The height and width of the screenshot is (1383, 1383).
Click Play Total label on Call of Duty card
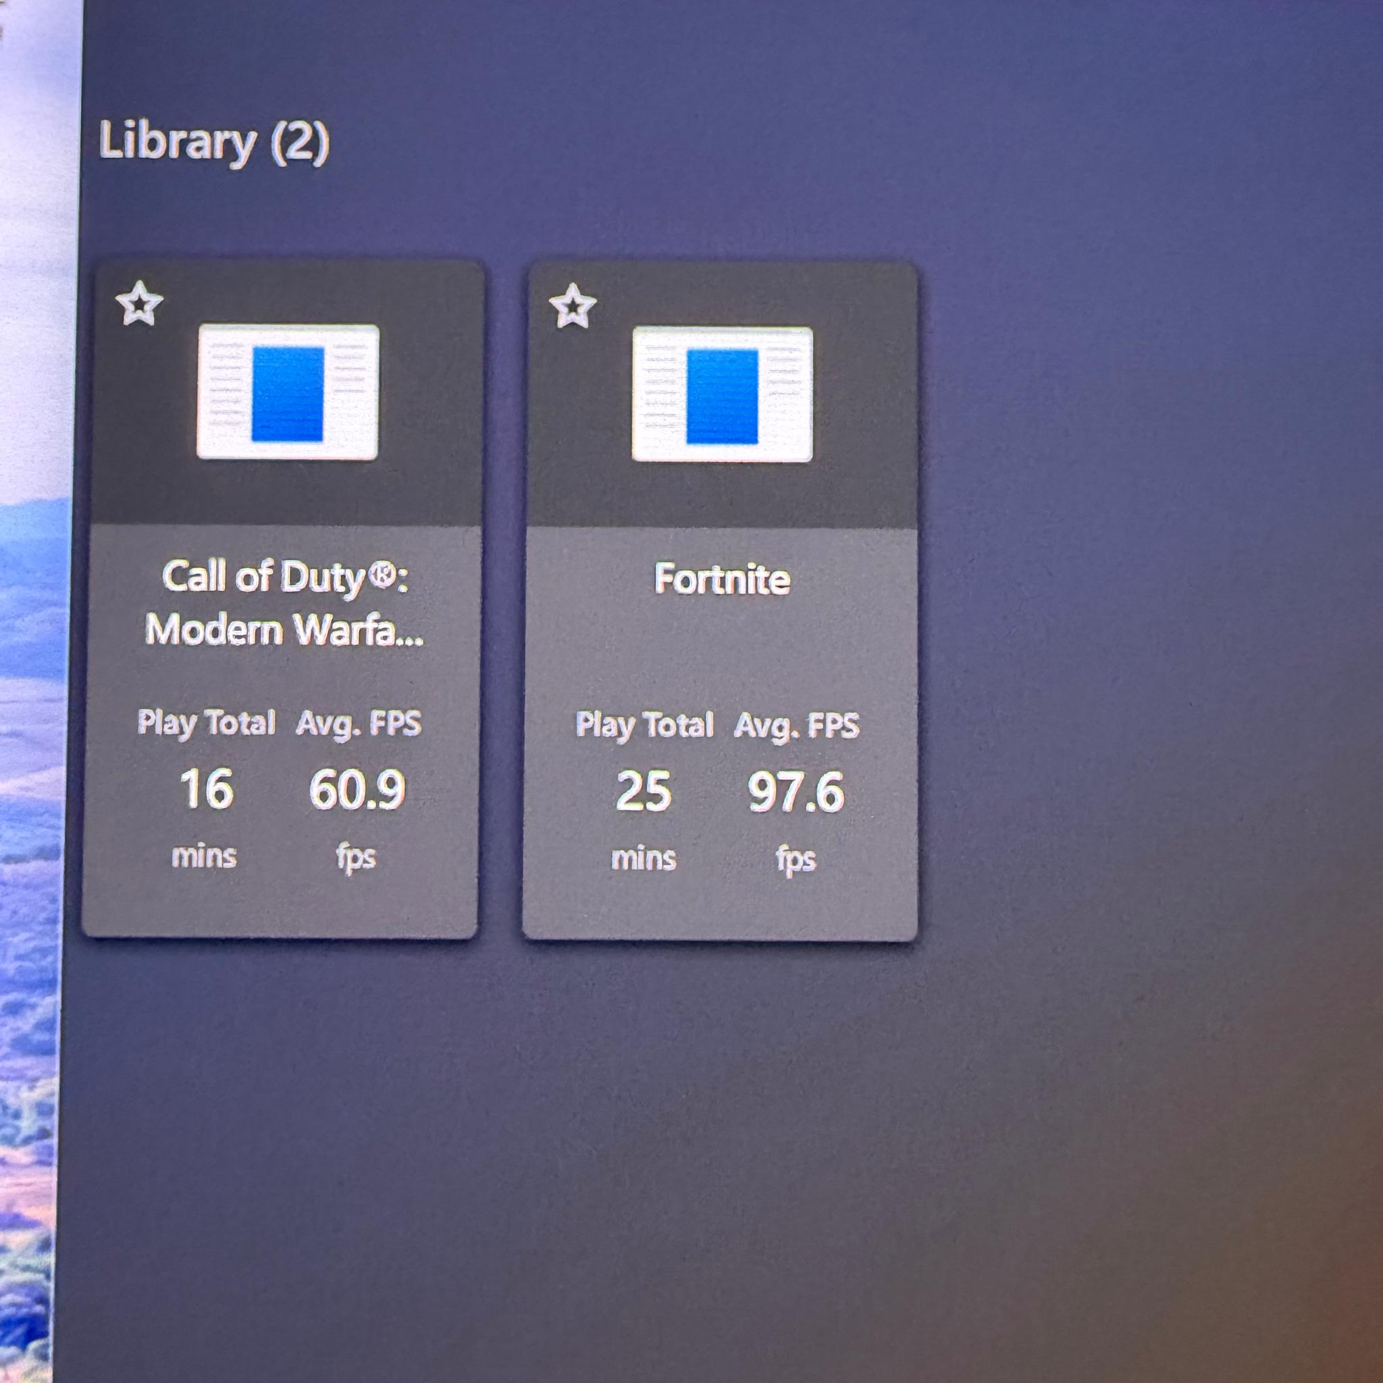pos(206,723)
